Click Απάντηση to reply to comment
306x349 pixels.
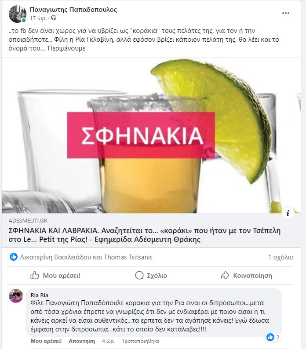[82, 341]
